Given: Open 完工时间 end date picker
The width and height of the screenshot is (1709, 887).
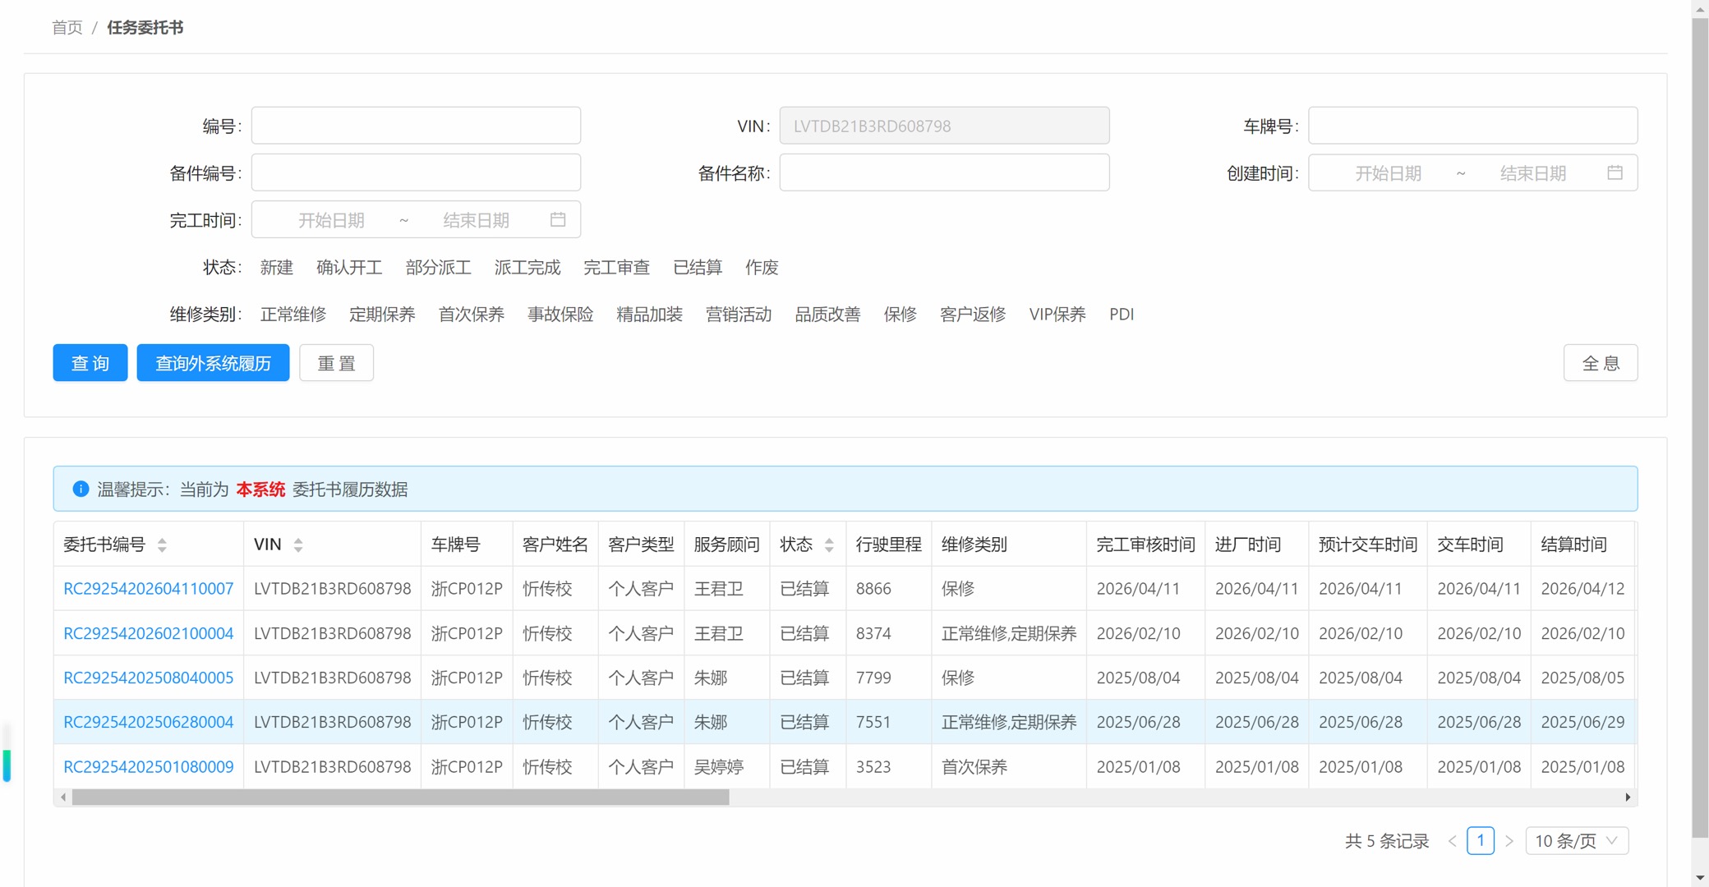Looking at the screenshot, I should [x=477, y=219].
